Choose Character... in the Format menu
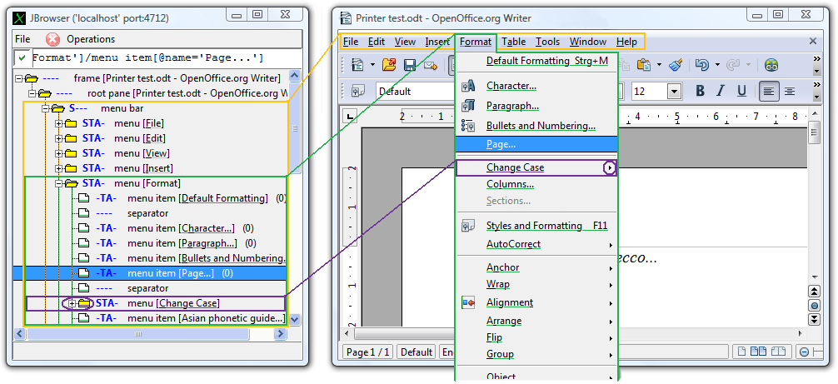Viewport: 838px width, 384px height. [511, 86]
